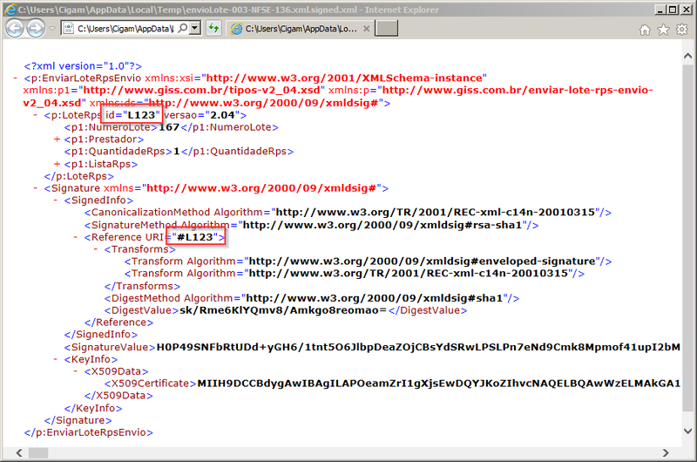Click the address bar file path
The height and width of the screenshot is (462, 697).
click(x=125, y=29)
